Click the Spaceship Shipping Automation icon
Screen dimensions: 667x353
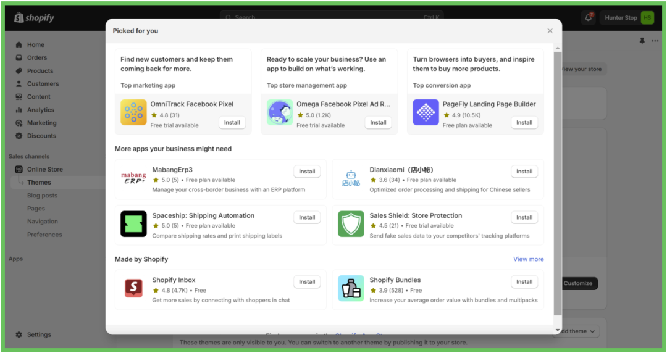point(133,224)
